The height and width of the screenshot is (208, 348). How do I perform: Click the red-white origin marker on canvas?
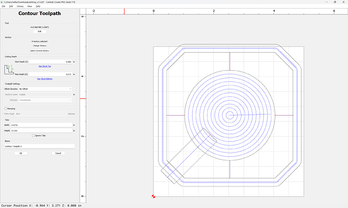pyautogui.click(x=153, y=196)
